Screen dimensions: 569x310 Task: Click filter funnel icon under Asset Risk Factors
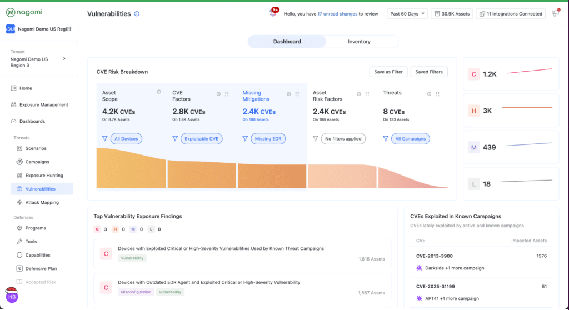coord(315,138)
